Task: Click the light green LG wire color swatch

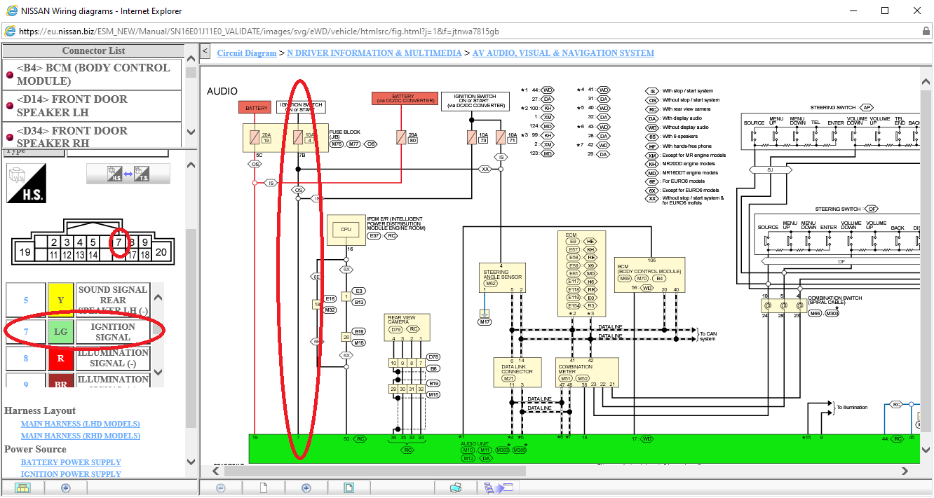Action: point(60,332)
